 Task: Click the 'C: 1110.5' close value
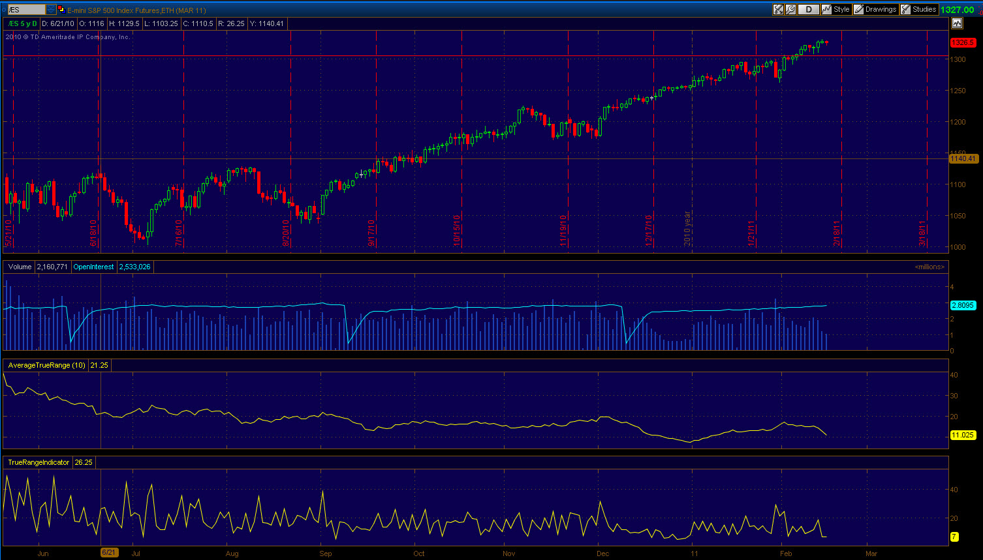[198, 23]
